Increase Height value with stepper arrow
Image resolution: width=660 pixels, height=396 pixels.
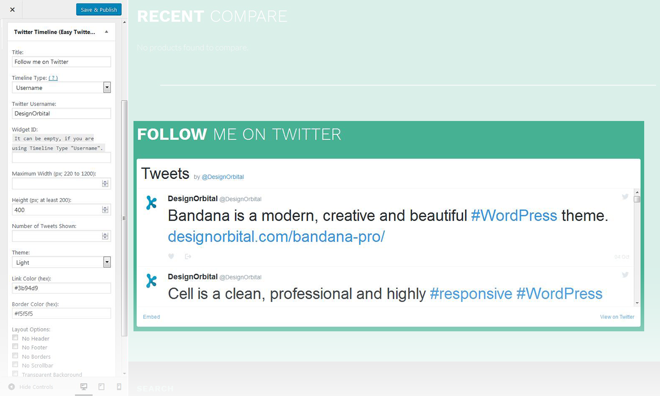tap(105, 208)
